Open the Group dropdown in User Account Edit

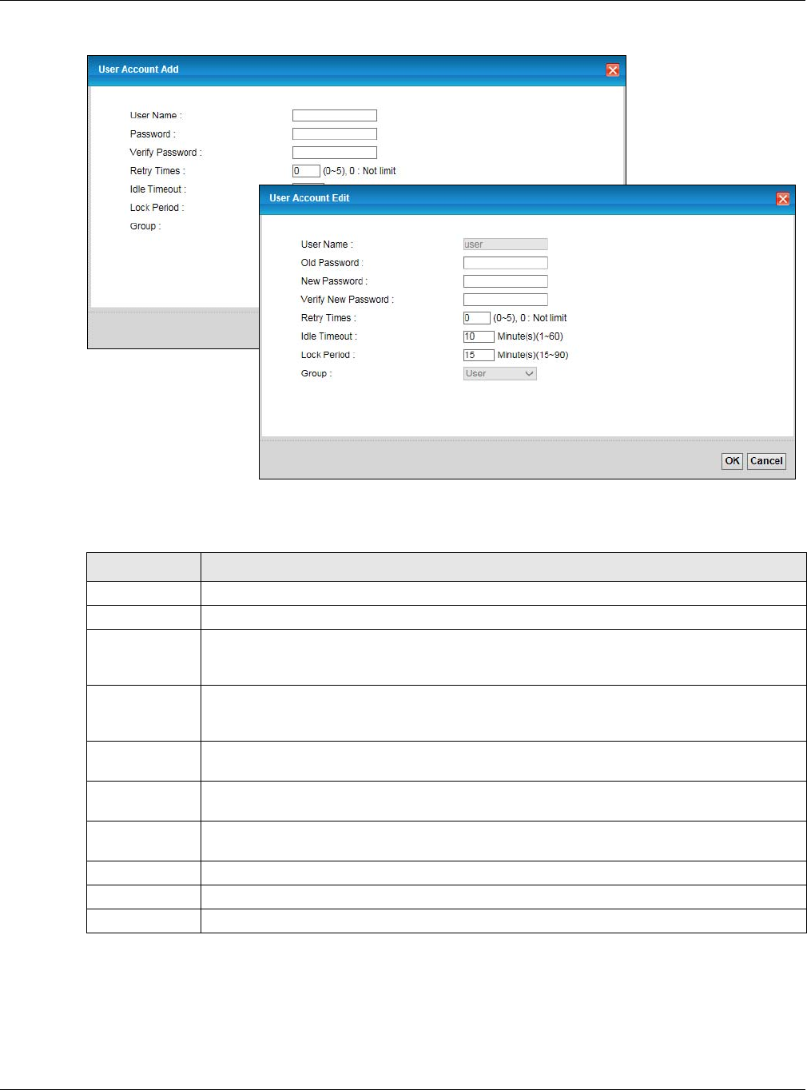500,373
